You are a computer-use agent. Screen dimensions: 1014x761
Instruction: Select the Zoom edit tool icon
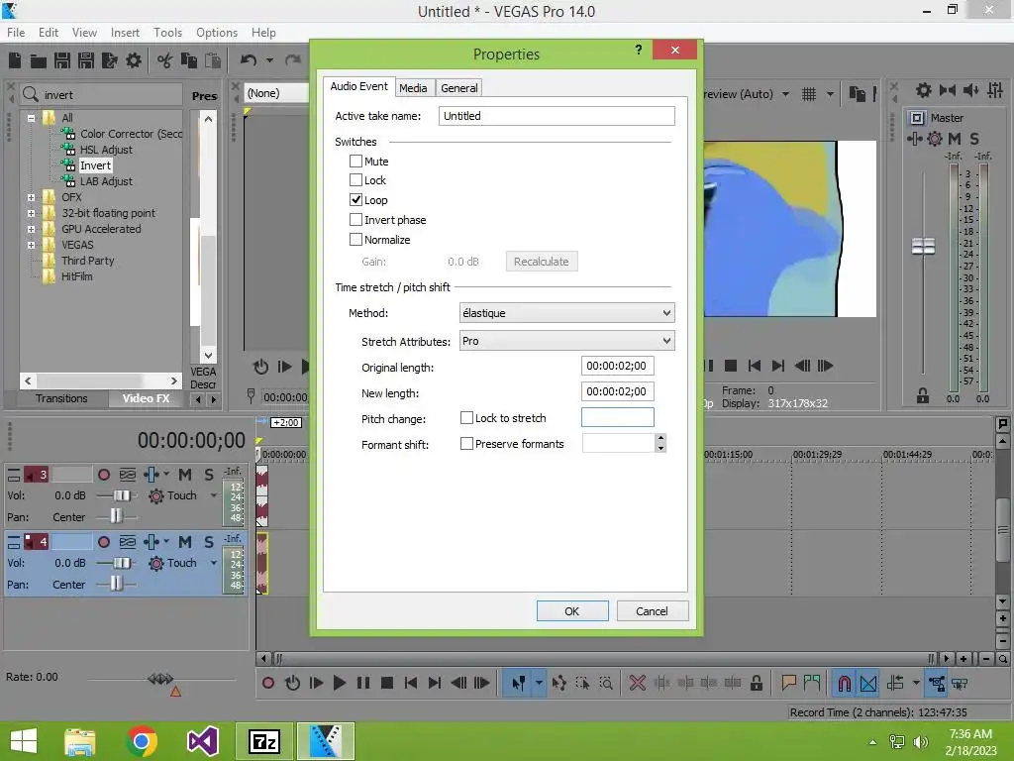point(607,683)
